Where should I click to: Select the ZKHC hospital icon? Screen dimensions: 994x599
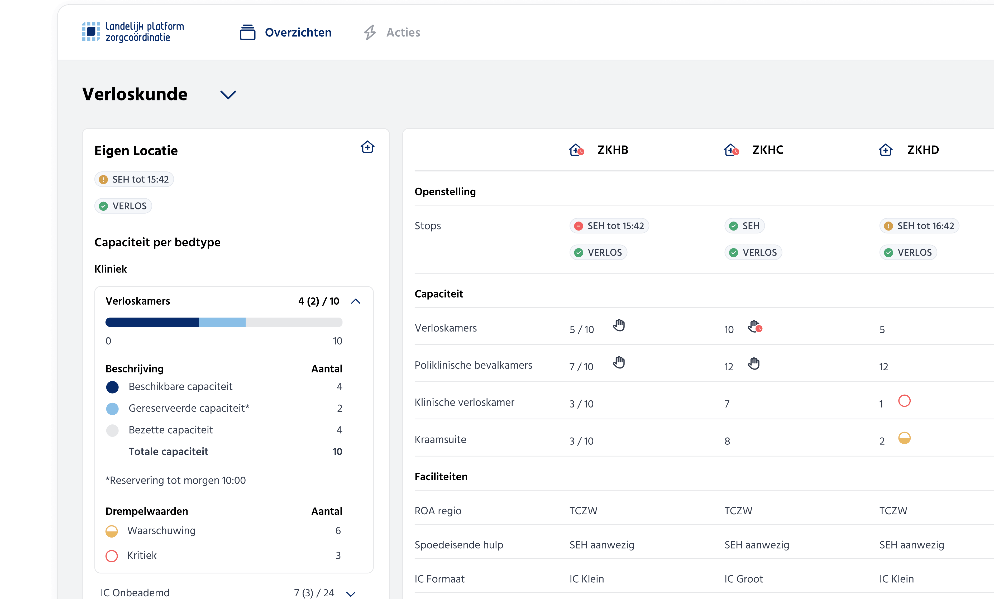[731, 150]
